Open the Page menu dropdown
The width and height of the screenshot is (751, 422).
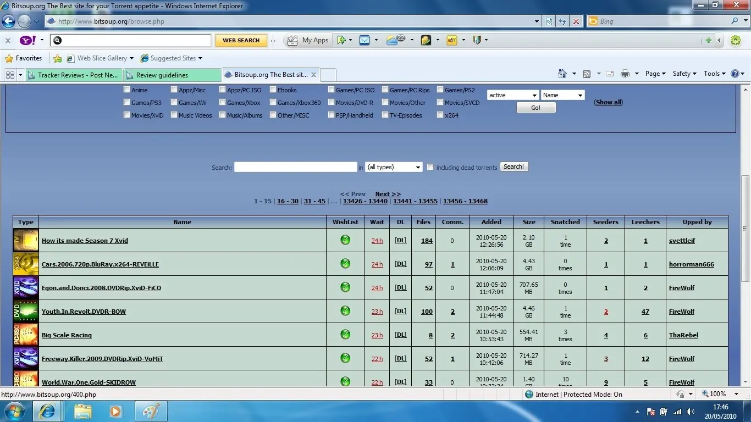pyautogui.click(x=655, y=74)
